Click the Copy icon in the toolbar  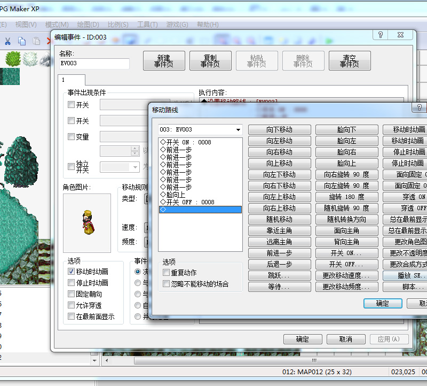22,41
